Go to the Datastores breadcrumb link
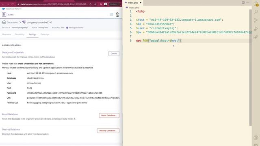The width and height of the screenshot is (260, 146). tap(12, 22)
